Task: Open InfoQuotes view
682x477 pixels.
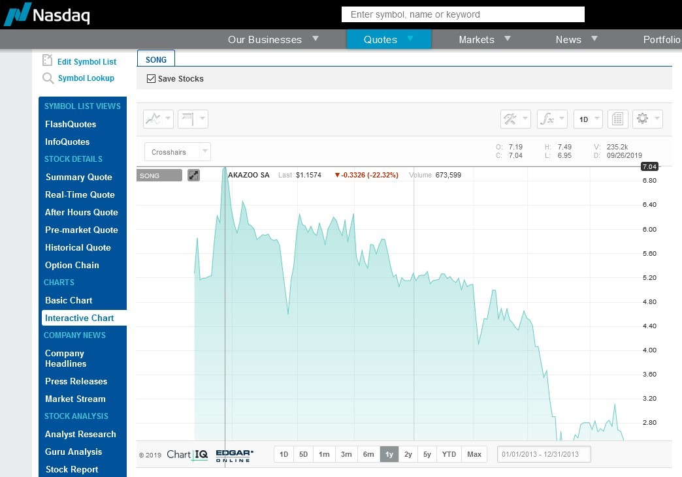Action: (x=67, y=142)
